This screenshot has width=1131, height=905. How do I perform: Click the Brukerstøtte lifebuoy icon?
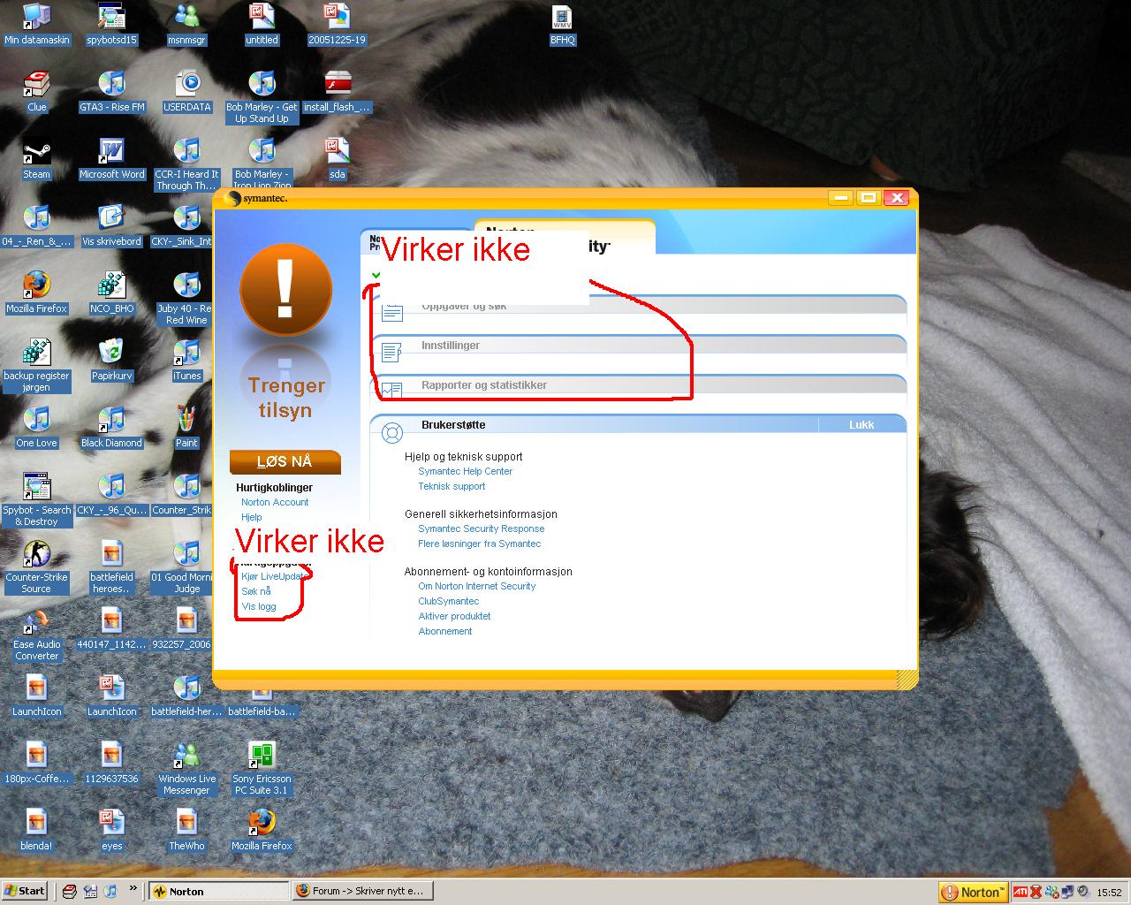pos(391,432)
